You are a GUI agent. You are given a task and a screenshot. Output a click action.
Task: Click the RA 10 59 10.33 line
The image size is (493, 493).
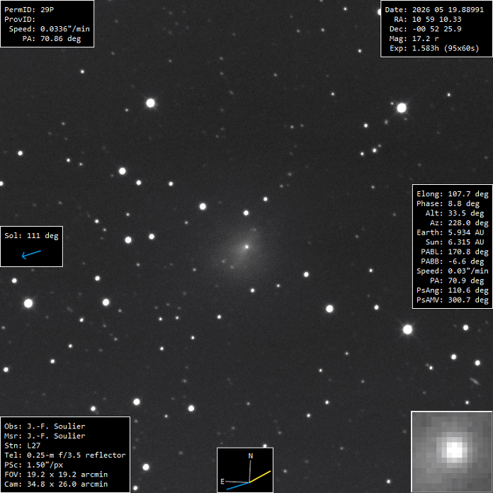(428, 20)
